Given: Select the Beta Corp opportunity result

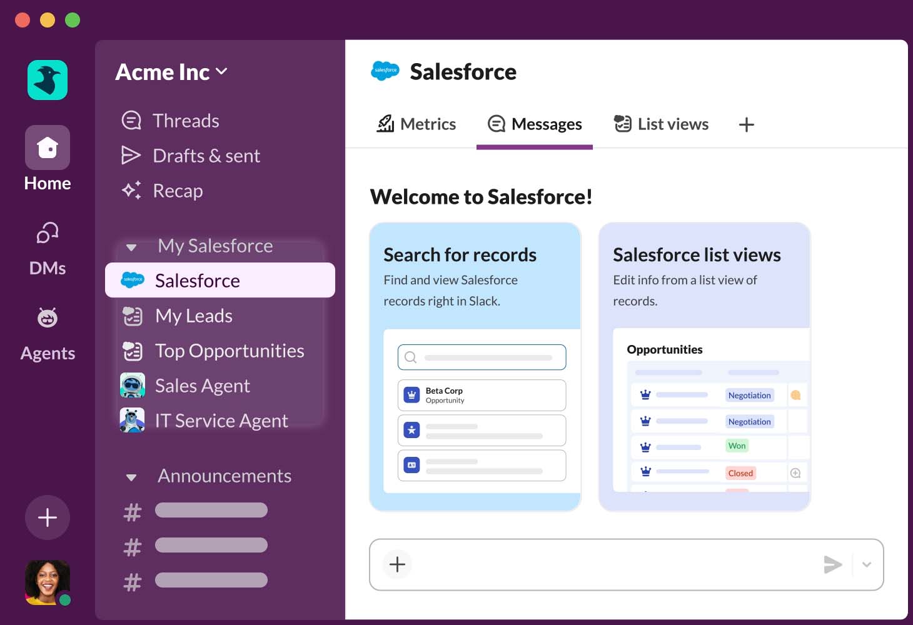Looking at the screenshot, I should tap(482, 395).
